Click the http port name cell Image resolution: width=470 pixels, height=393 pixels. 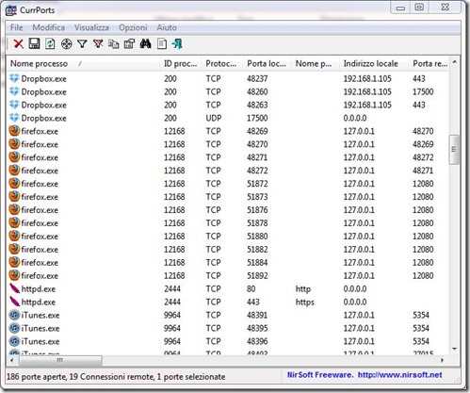[x=303, y=289]
